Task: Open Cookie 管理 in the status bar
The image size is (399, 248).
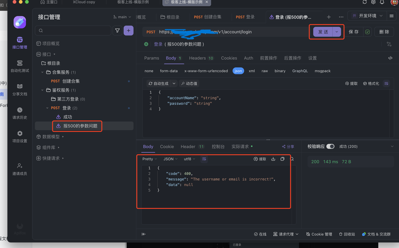Action: point(319,234)
